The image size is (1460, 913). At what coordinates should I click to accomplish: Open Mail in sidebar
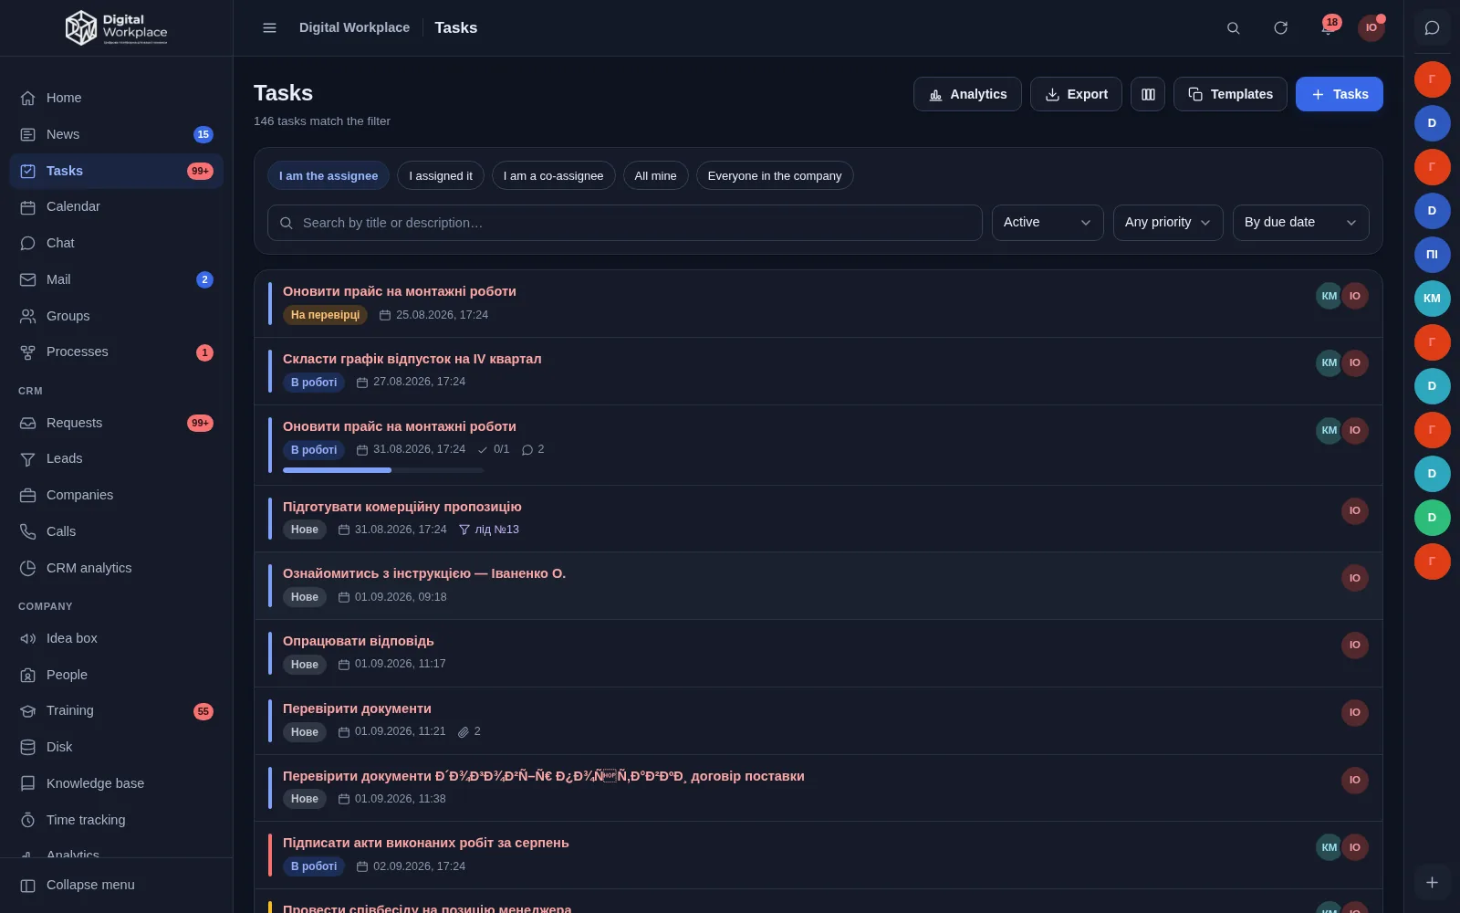tap(117, 279)
